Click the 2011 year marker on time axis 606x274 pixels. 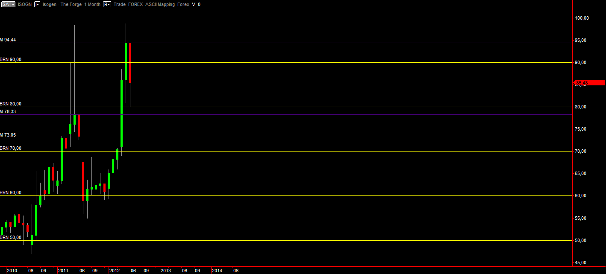click(63, 271)
